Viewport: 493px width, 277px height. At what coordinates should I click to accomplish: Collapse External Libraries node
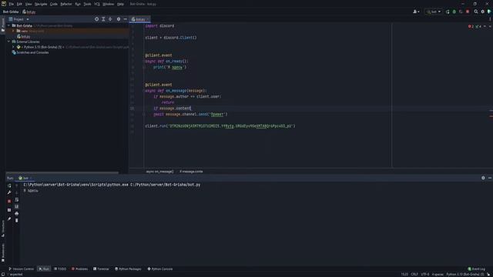point(8,42)
